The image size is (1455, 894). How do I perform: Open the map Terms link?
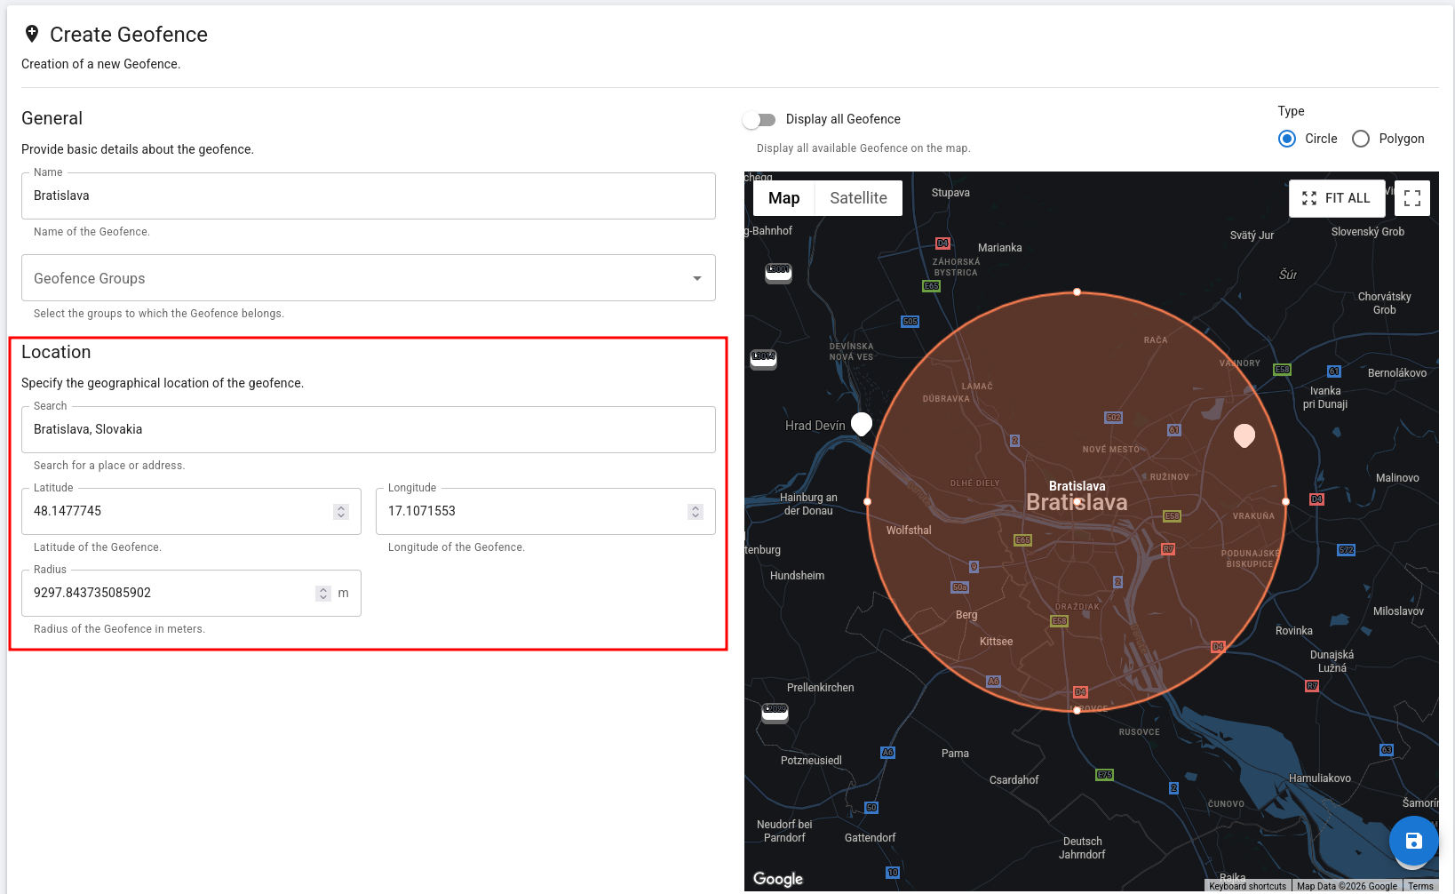click(1419, 886)
